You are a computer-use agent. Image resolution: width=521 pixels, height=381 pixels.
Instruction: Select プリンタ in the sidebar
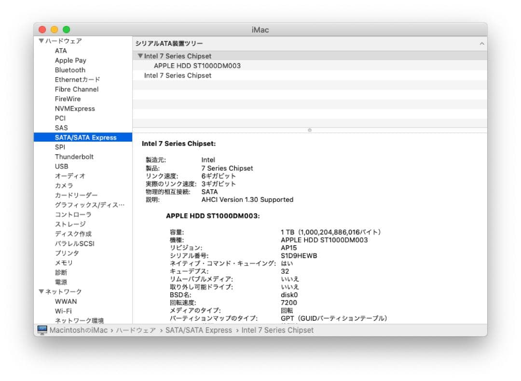(67, 253)
